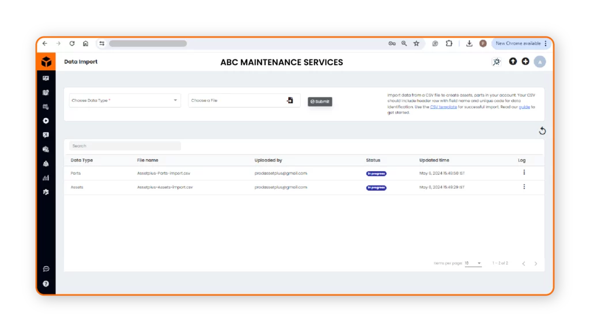The image size is (590, 332).
Task: Click the Search field above the table
Action: click(x=125, y=146)
